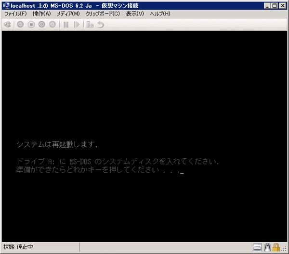The width and height of the screenshot is (289, 254).
Task: Click inside the MS-DOS virtual machine screen
Action: click(x=144, y=136)
